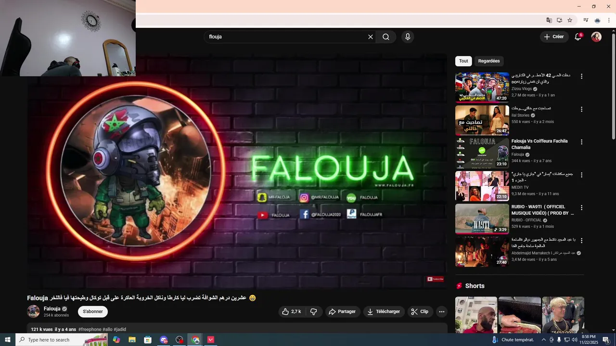Open the notifications bell
The height and width of the screenshot is (346, 616).
pos(578,37)
